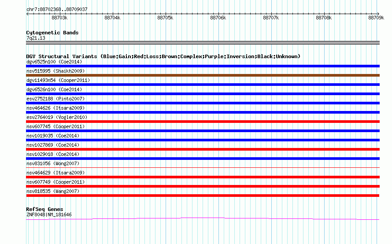The image size is (392, 244).
Task: Select the blue bar under dgv6526n100
Action: coord(203,94)
